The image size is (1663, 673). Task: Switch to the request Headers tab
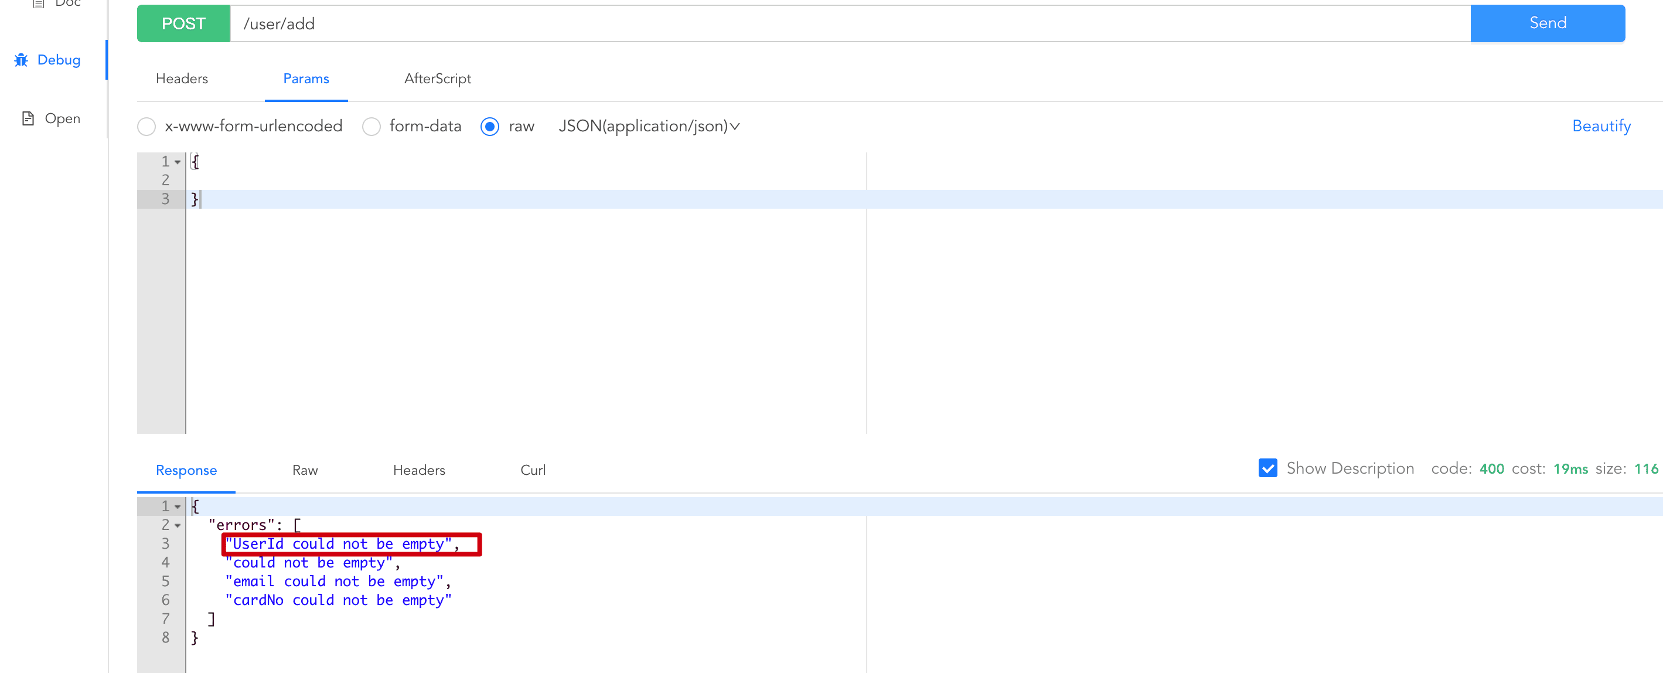point(182,79)
